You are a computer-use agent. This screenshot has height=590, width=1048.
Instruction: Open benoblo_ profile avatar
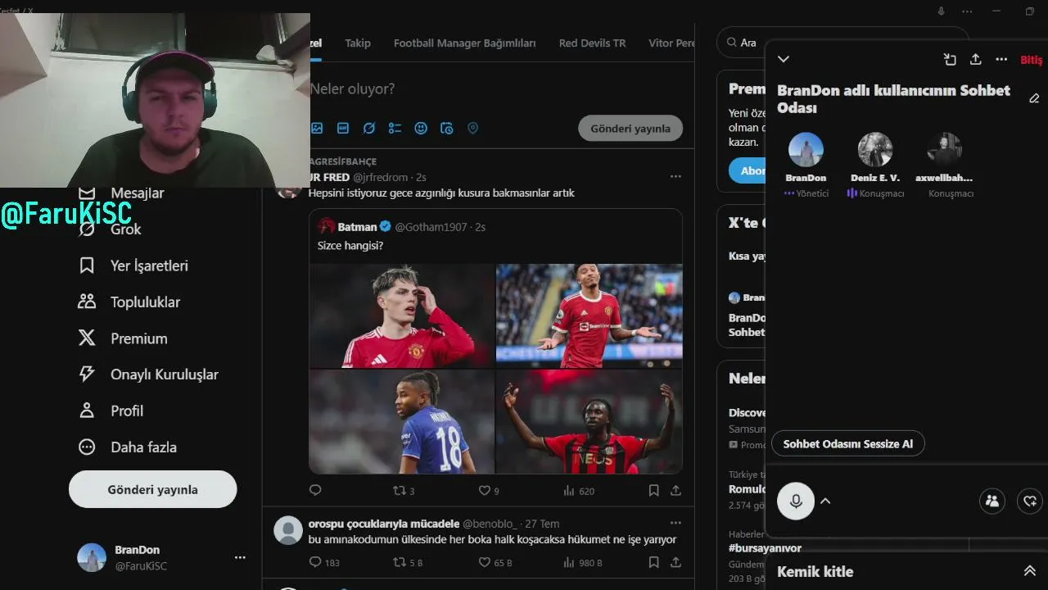[x=288, y=530]
